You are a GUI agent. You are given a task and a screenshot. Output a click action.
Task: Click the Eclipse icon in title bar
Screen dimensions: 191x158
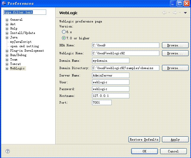[x=4, y=3]
